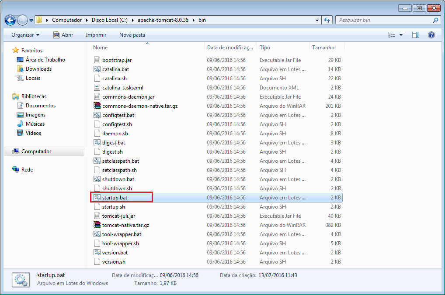The width and height of the screenshot is (445, 295).
Task: Select the file named tool-wrapper.bat
Action: click(122, 234)
